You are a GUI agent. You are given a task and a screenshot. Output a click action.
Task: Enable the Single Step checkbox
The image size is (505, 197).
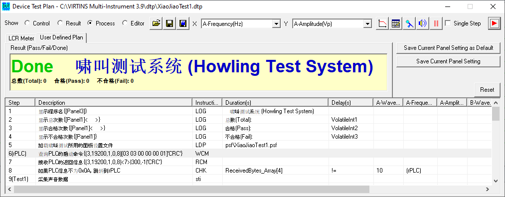448,23
